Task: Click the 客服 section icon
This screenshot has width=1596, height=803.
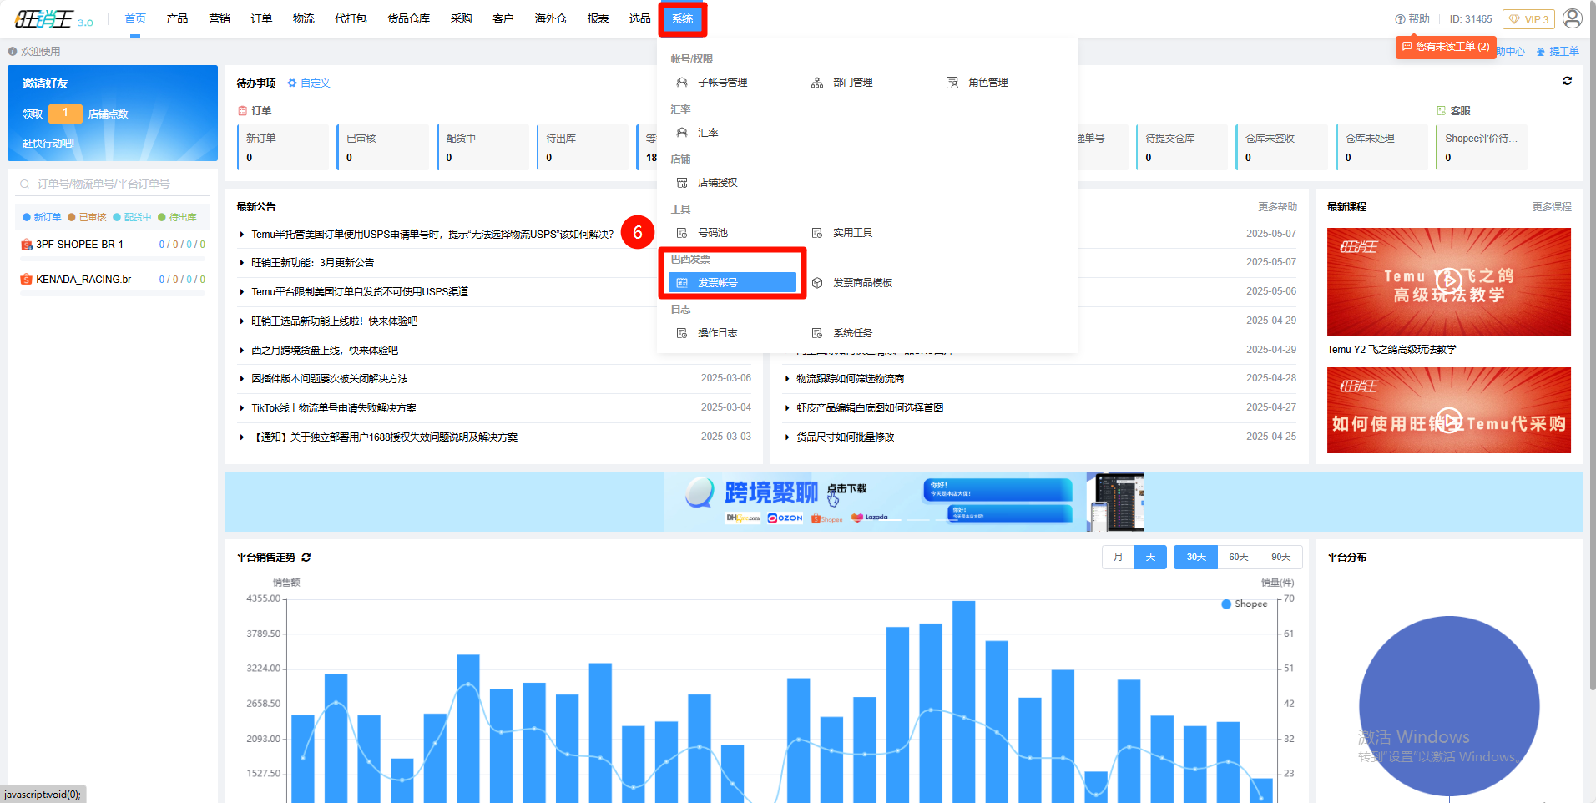Action: (1441, 111)
